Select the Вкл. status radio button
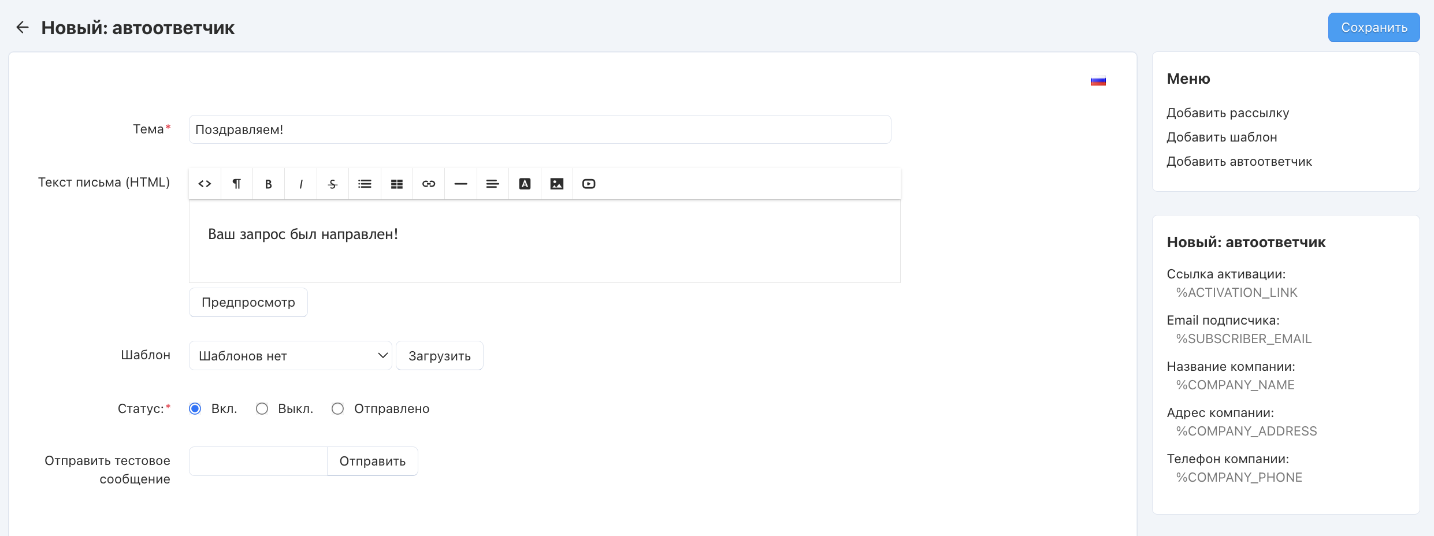The height and width of the screenshot is (536, 1434). pyautogui.click(x=195, y=409)
